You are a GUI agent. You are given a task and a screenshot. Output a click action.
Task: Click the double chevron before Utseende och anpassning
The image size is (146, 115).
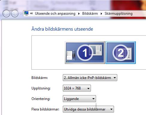pos(31,14)
